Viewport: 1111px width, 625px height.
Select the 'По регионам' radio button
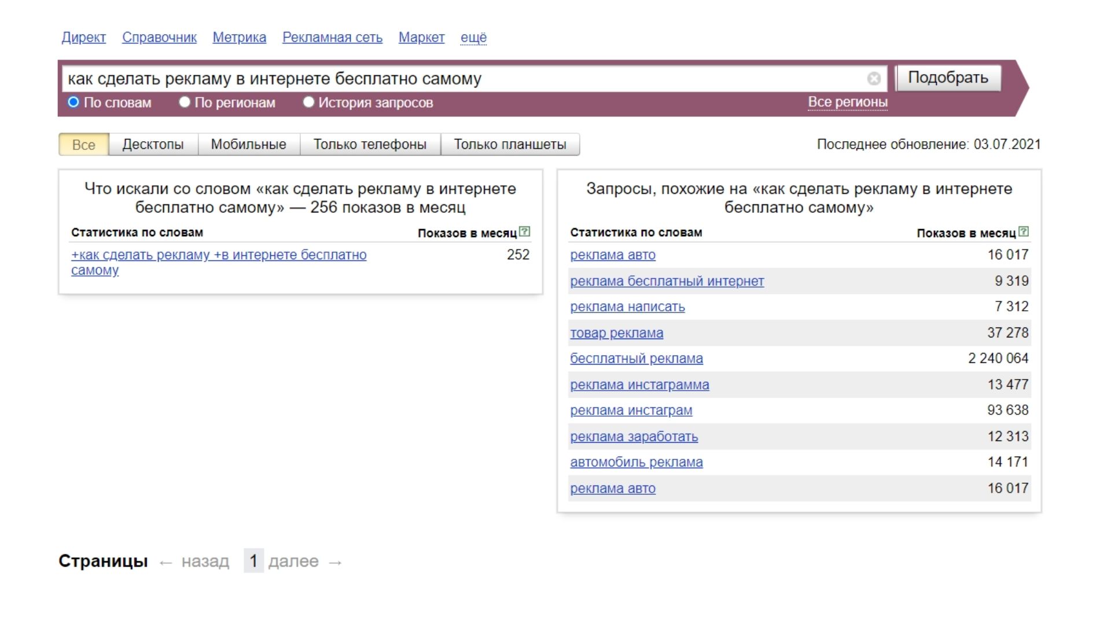pos(185,102)
